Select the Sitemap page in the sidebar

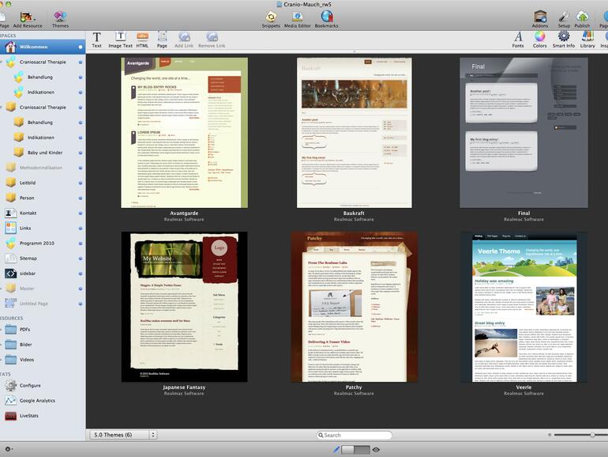coord(28,258)
